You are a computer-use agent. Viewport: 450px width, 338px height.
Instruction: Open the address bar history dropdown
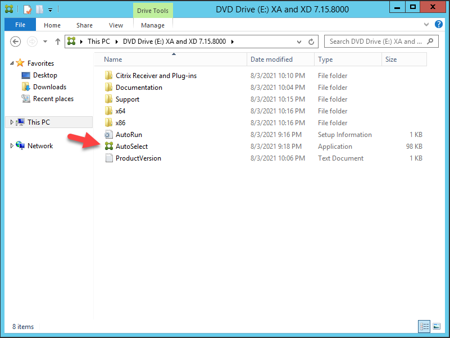coord(299,42)
